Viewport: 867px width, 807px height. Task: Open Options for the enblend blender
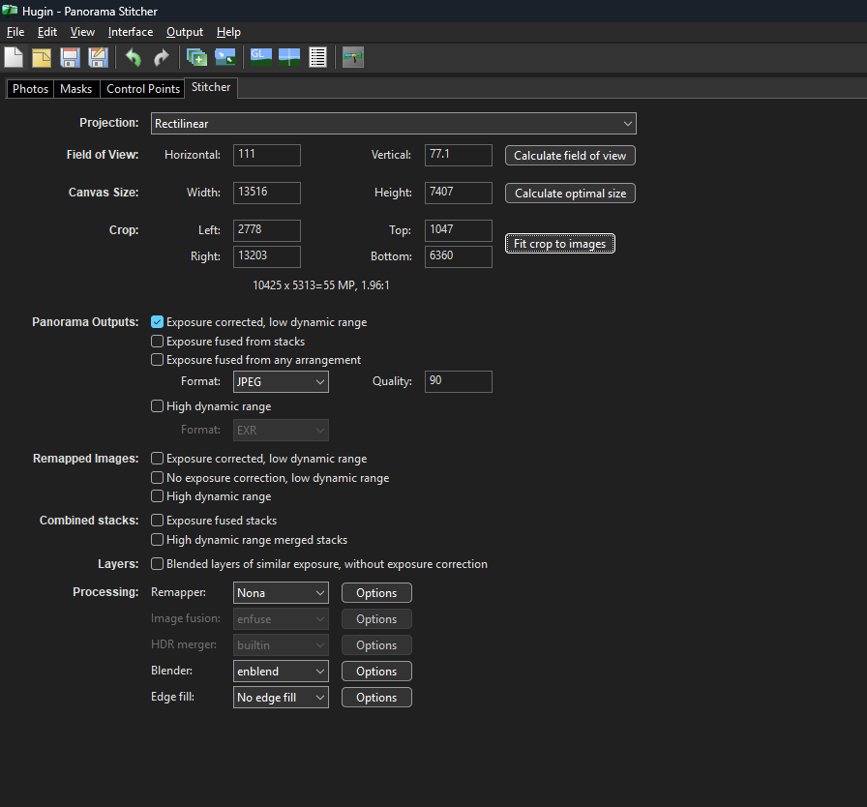pos(376,671)
